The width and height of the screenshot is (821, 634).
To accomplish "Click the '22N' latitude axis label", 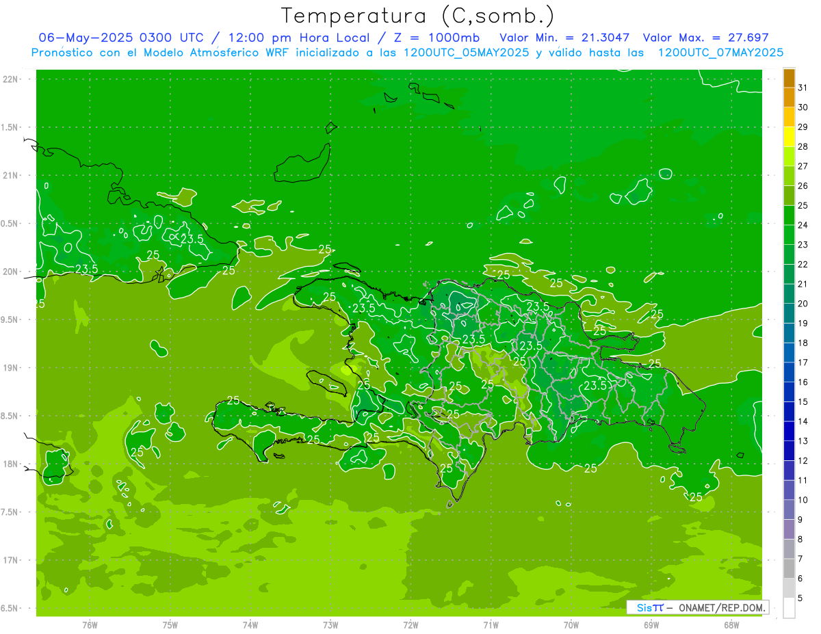I will pyautogui.click(x=10, y=79).
